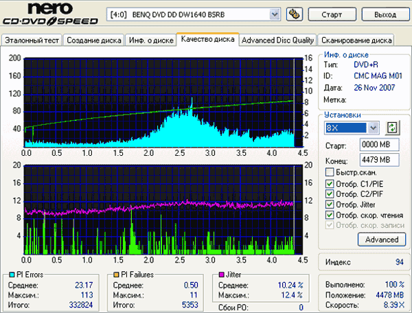
Task: Click the drive options icon next to the drive selector
Action: tap(295, 14)
